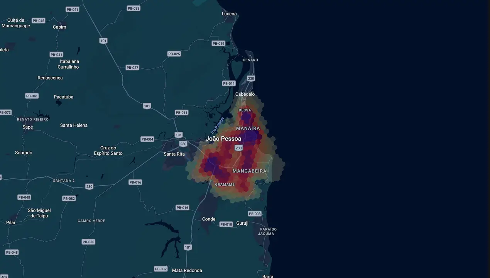
Task: Click the São Miguel de Taipu label
Action: click(x=39, y=213)
